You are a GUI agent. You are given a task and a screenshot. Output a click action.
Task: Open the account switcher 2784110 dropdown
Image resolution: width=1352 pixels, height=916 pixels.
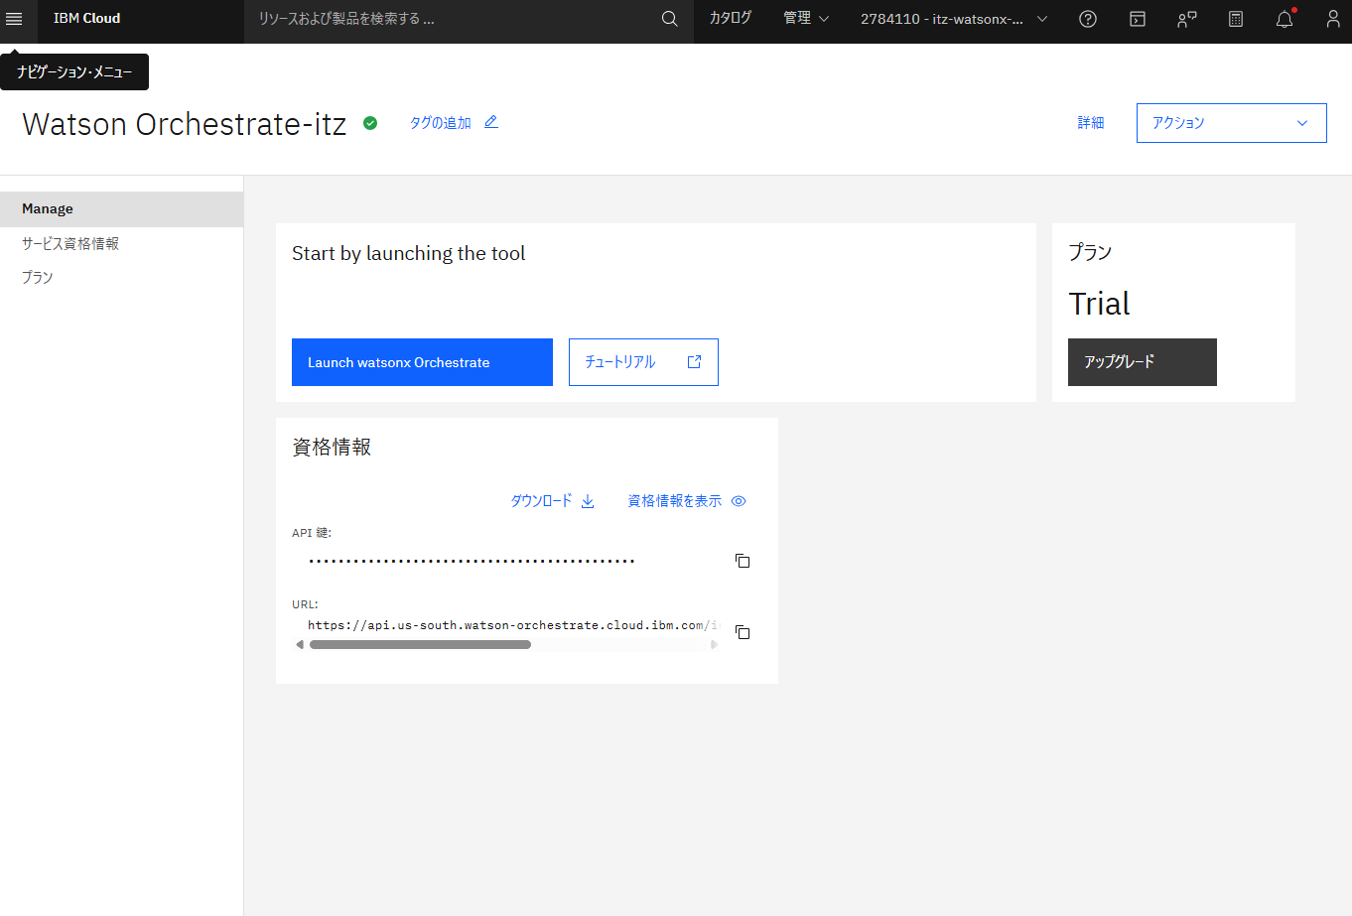tap(954, 19)
